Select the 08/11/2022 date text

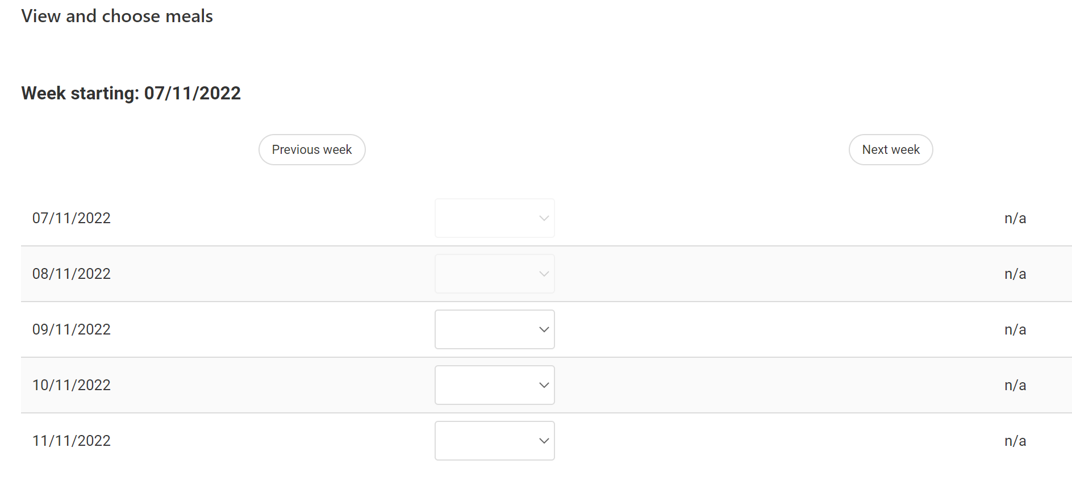click(72, 274)
